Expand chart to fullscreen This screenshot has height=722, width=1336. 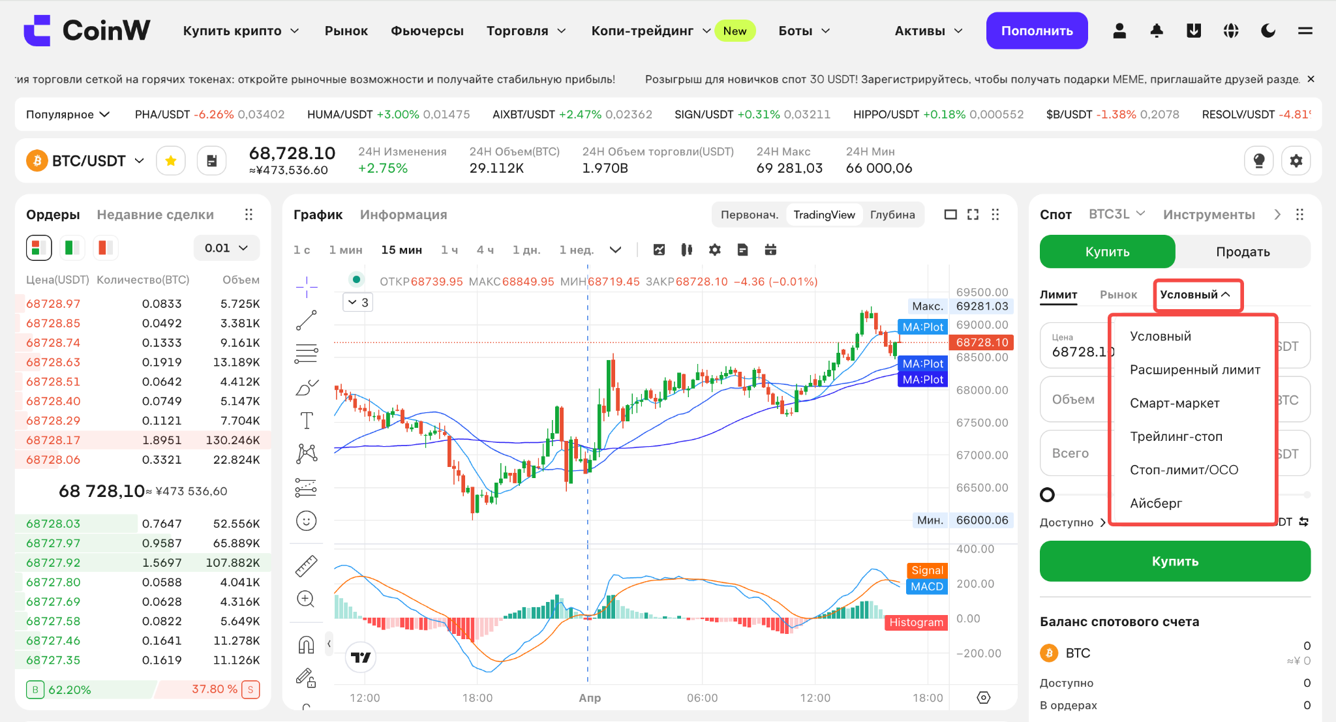pyautogui.click(x=973, y=215)
